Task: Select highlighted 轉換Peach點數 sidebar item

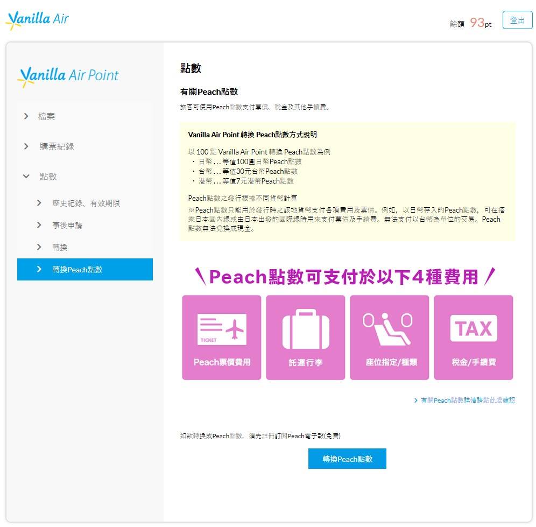Action: [85, 270]
